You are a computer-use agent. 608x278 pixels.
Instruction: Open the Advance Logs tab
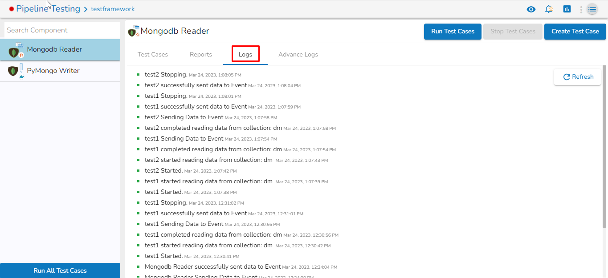coord(298,54)
